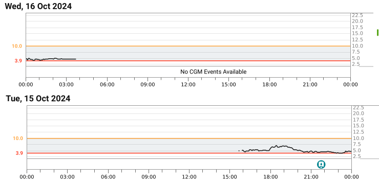Click red 3.9 threshold label on 16 Oct chart

[x=18, y=61]
